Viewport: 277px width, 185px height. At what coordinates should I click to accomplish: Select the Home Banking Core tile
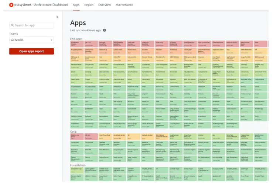pos(119,137)
